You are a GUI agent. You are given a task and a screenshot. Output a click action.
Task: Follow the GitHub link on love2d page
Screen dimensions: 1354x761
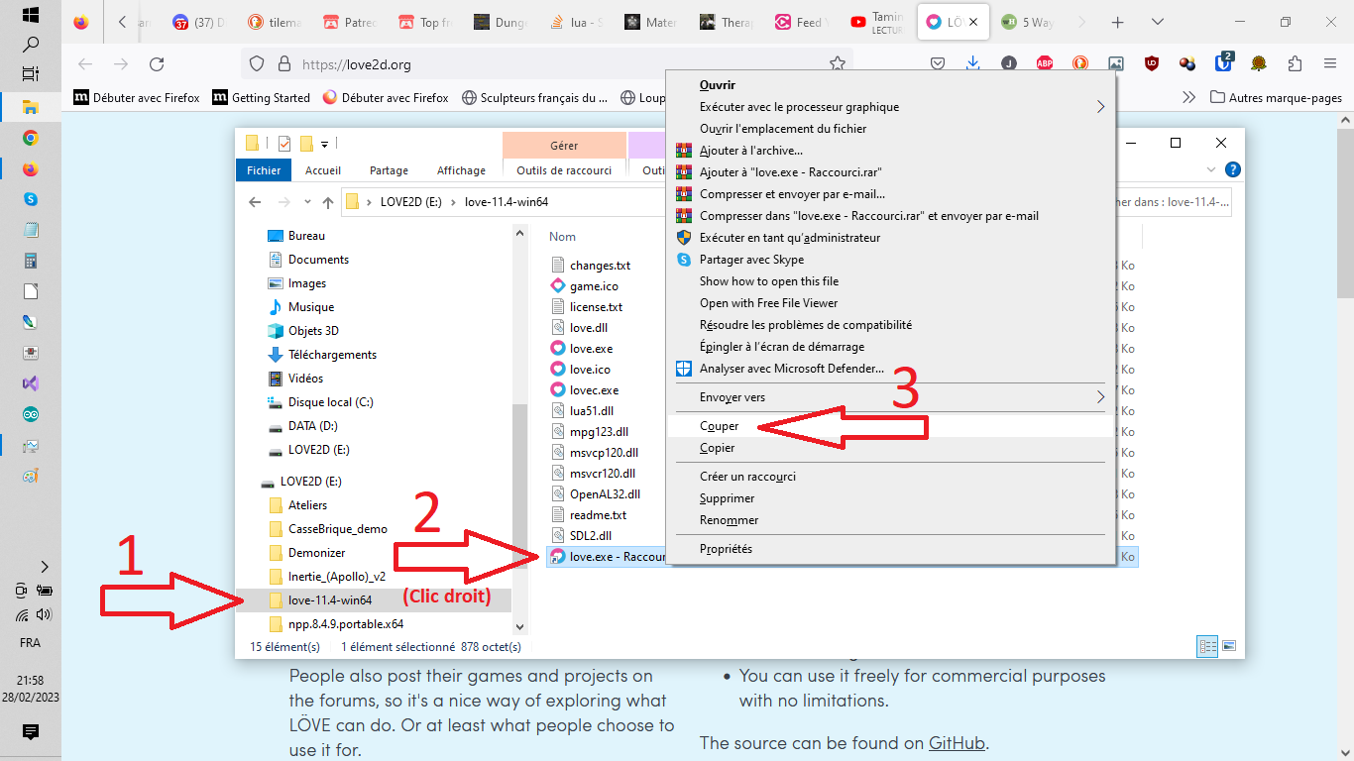pos(957,743)
